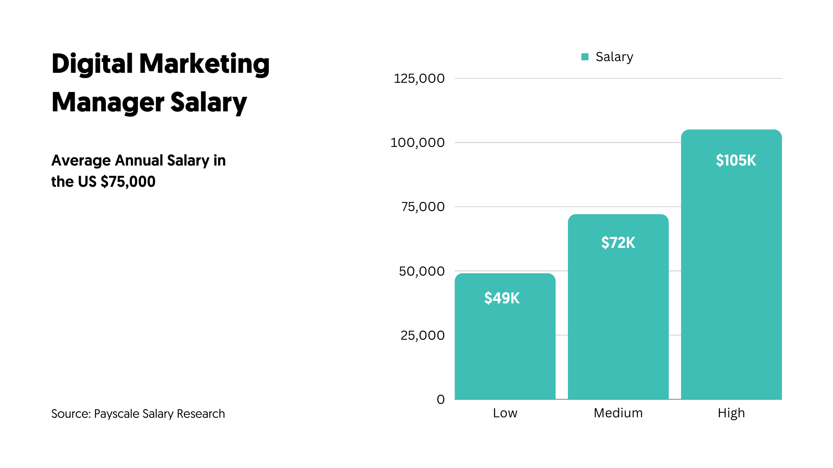This screenshot has width=833, height=468.
Task: Click the Average Annual Salary subtitle text
Action: [138, 171]
